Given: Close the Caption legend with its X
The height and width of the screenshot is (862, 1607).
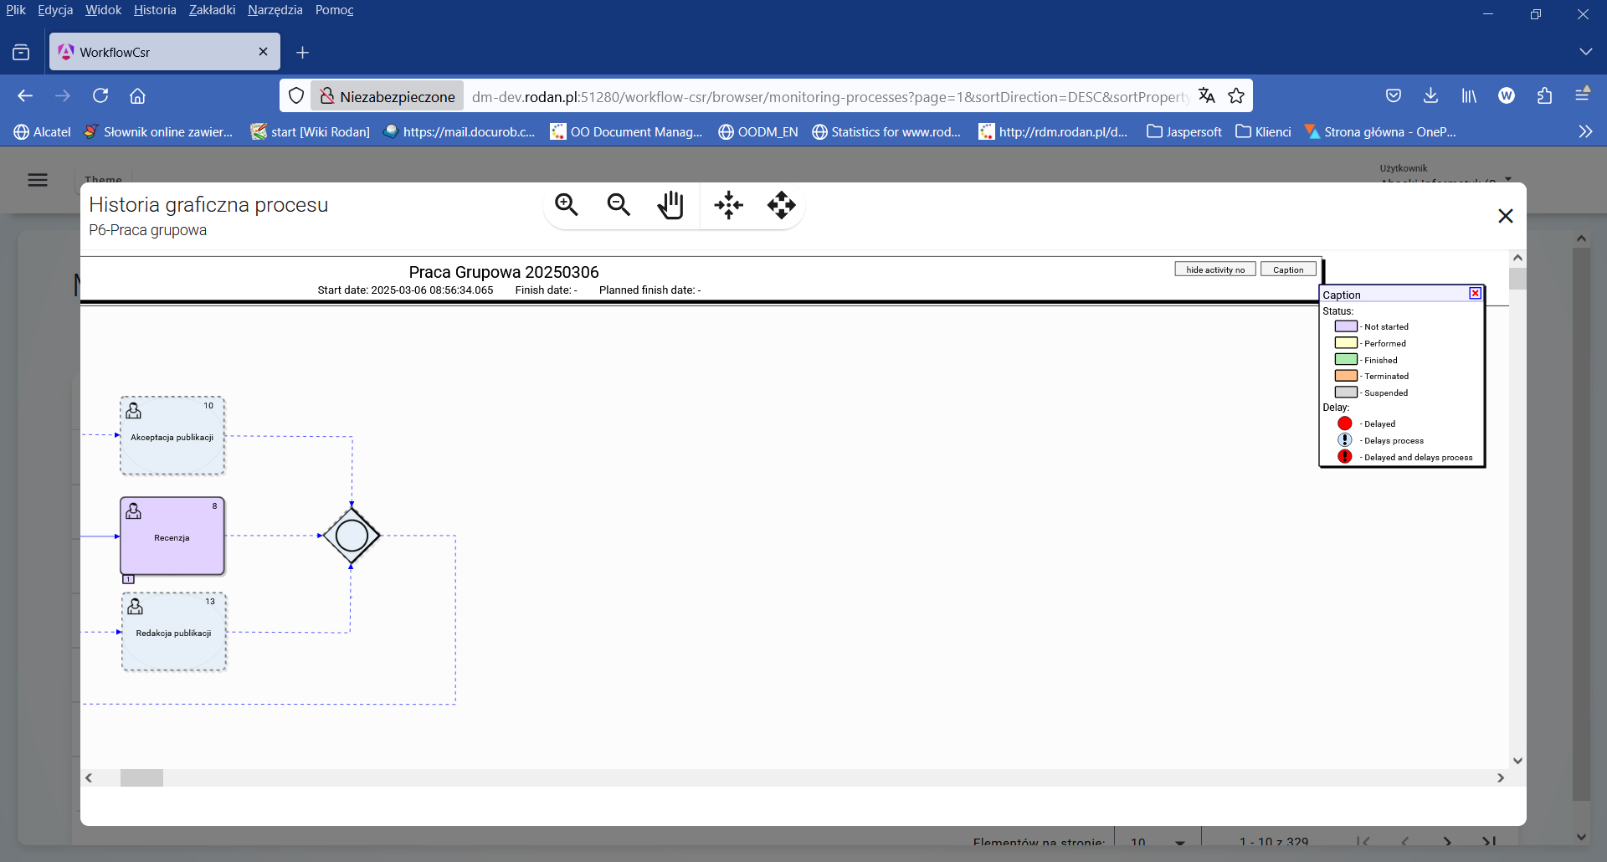Looking at the screenshot, I should (x=1474, y=294).
